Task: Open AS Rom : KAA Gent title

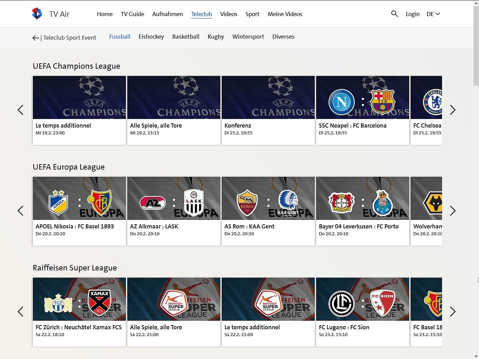Action: pyautogui.click(x=249, y=226)
